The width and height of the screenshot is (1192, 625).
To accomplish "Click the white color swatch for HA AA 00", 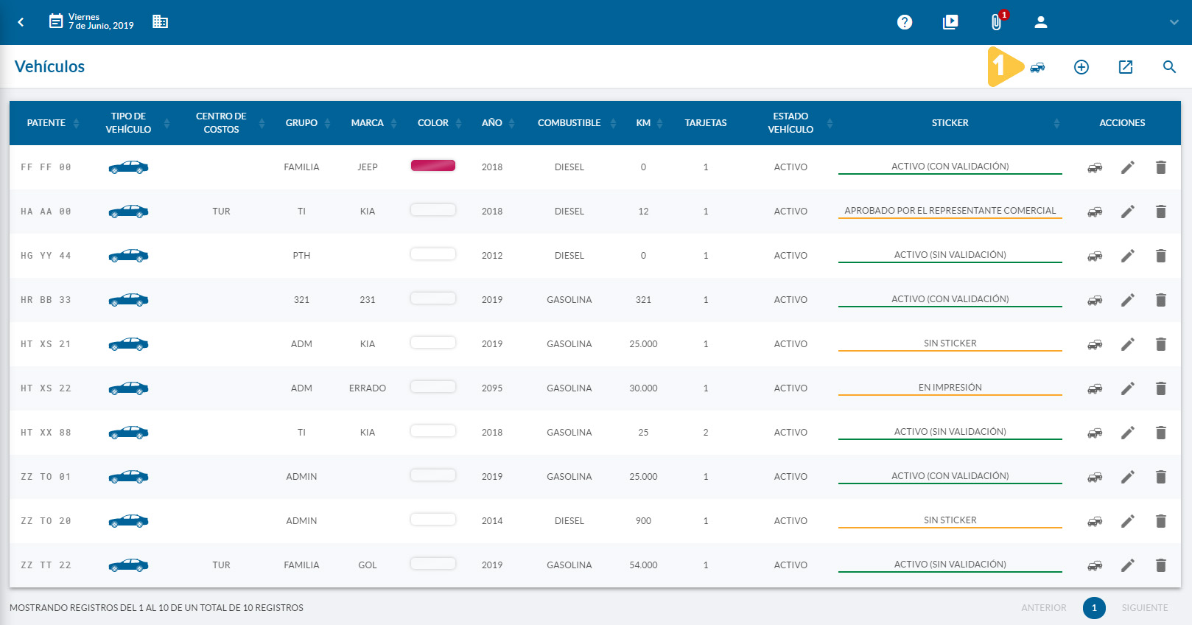I will (433, 210).
